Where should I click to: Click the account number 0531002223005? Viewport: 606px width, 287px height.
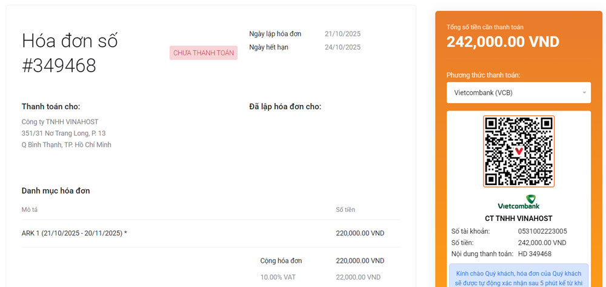click(x=542, y=231)
